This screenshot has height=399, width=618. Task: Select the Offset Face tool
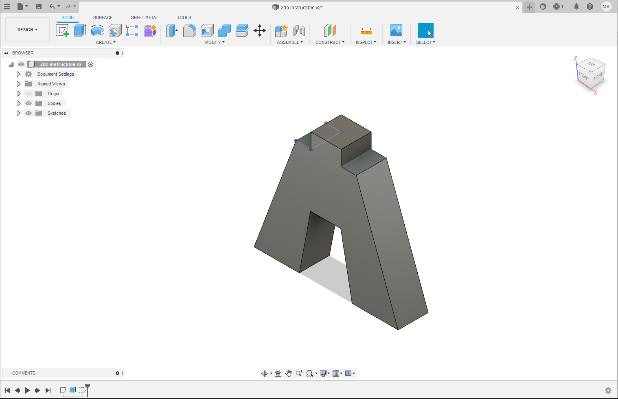242,31
